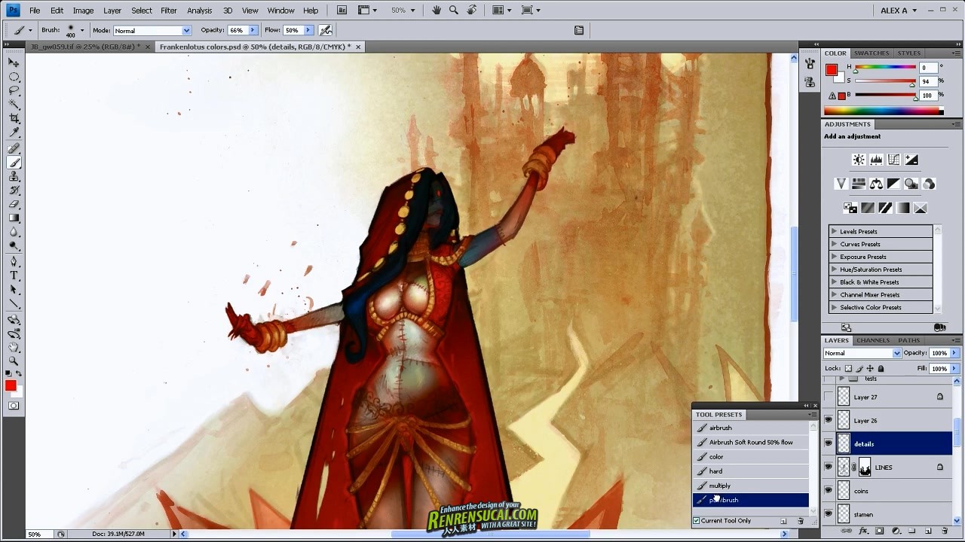This screenshot has width=965, height=542.
Task: Select the Pen tool
Action: click(x=14, y=261)
